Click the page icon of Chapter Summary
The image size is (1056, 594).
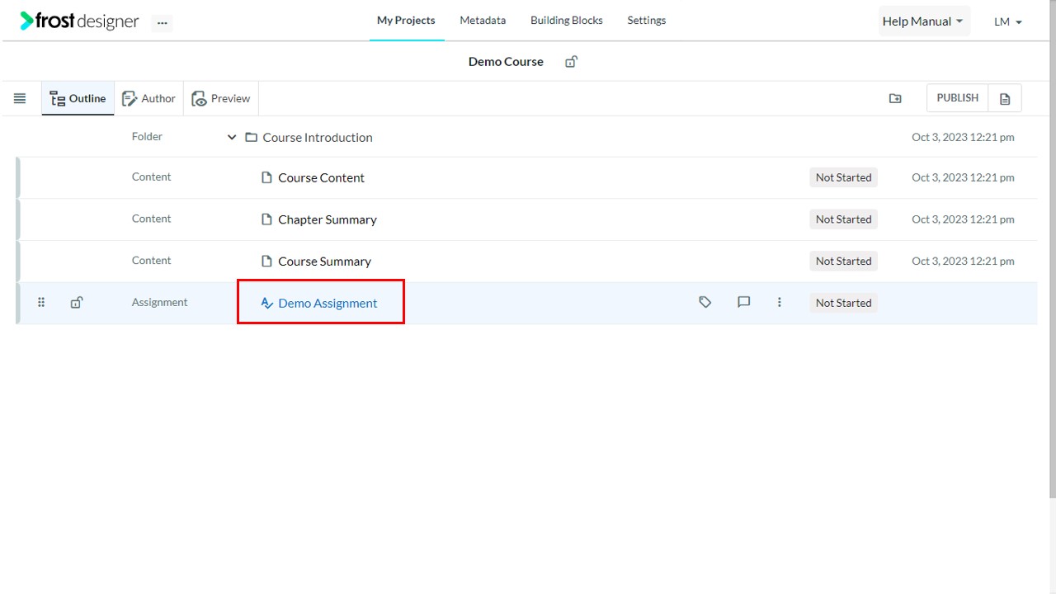point(266,219)
